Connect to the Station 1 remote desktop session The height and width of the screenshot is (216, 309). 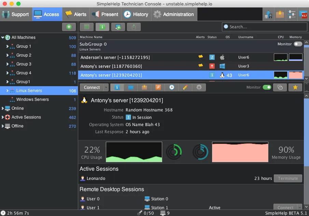tap(285, 207)
